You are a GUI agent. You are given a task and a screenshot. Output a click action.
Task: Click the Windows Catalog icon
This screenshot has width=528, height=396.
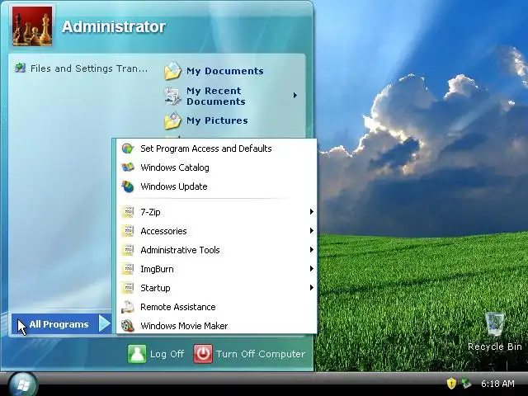(128, 167)
